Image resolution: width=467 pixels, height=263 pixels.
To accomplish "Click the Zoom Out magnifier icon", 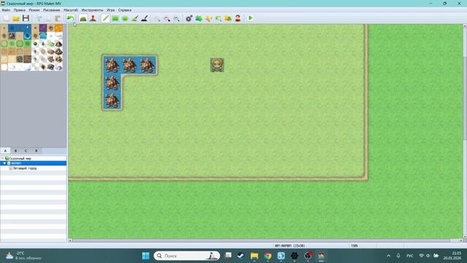I will [167, 18].
